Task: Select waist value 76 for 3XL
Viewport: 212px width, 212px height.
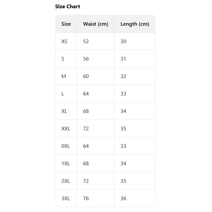Action: tap(86, 198)
